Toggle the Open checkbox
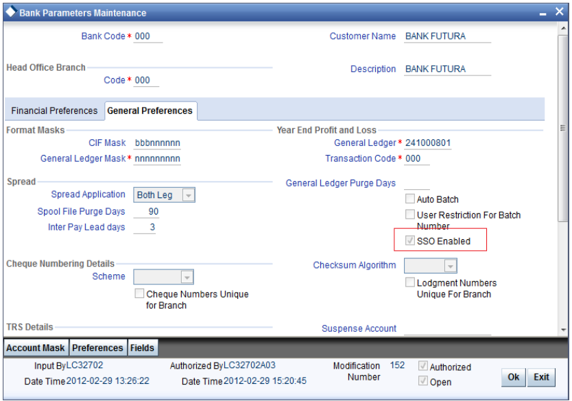Image resolution: width=572 pixels, height=401 pixels. (422, 381)
